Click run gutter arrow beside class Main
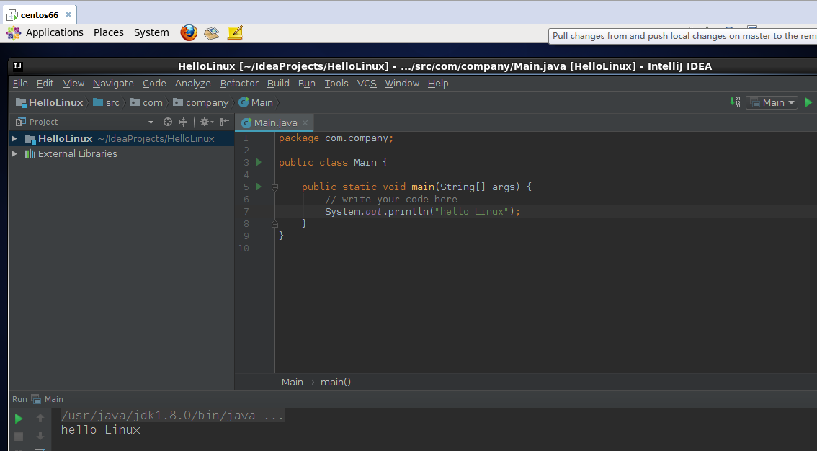This screenshot has height=451, width=817. click(x=259, y=163)
